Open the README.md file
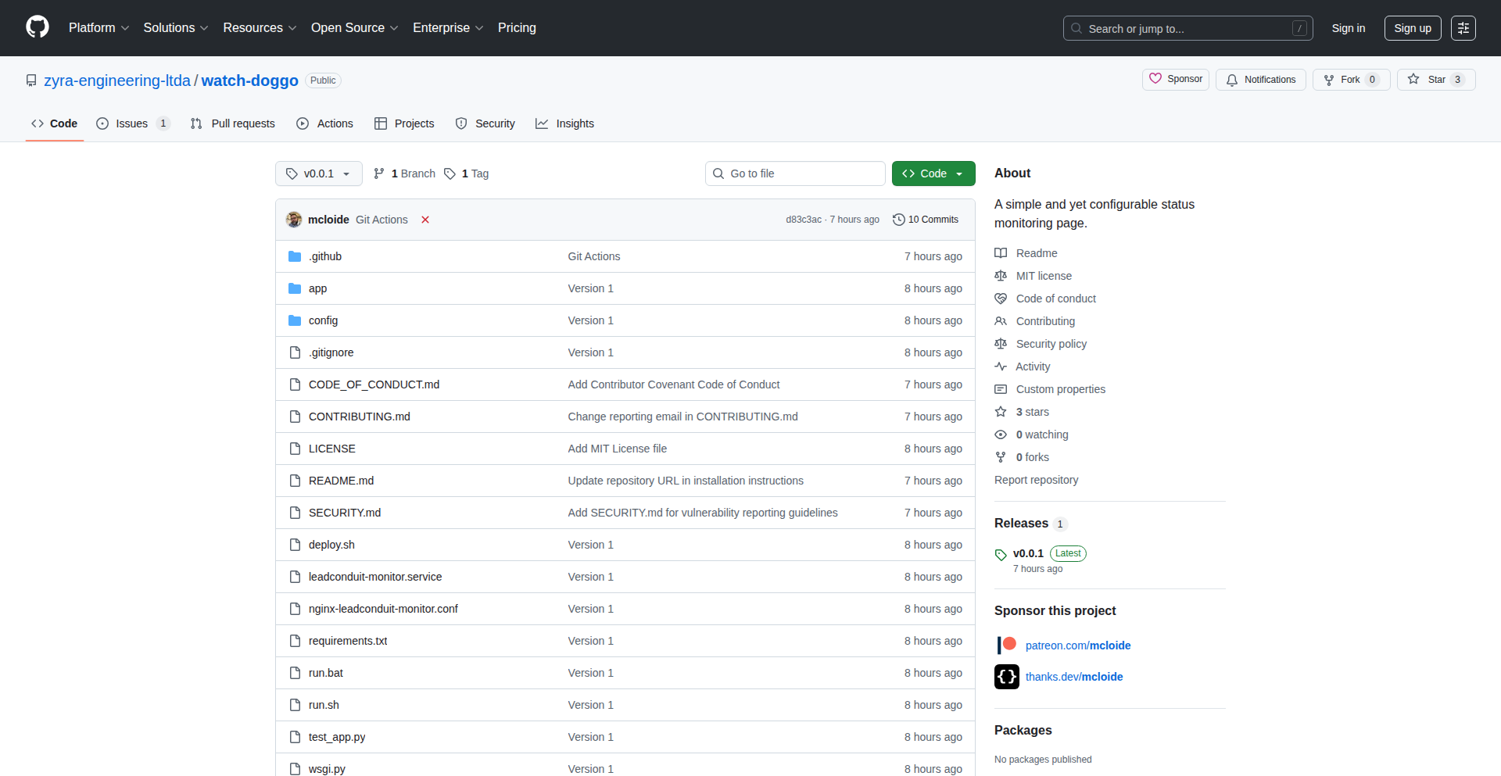 [x=341, y=481]
